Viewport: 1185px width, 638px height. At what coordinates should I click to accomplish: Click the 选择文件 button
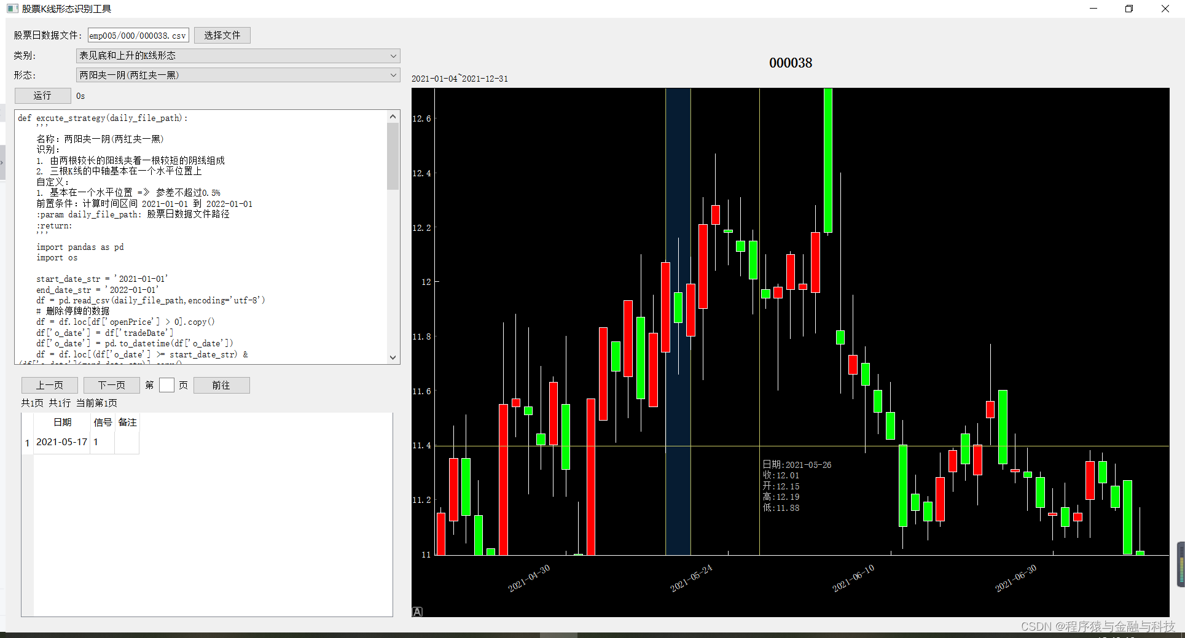(x=222, y=36)
